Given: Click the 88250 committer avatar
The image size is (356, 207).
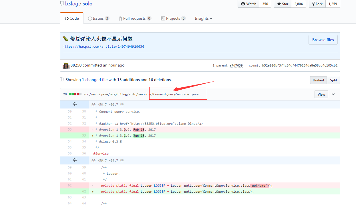Looking at the screenshot, I should 66,65.
